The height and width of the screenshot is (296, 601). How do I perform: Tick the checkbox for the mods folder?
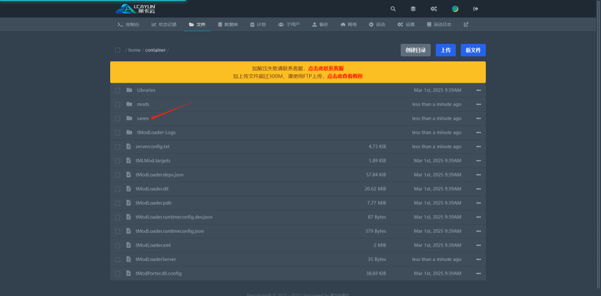tap(118, 105)
